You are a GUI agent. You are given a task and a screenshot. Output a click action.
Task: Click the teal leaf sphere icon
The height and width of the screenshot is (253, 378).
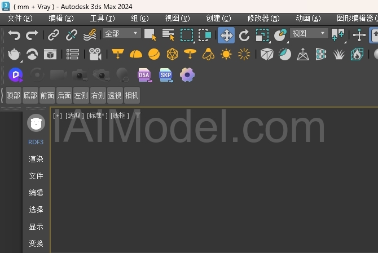(x=285, y=54)
